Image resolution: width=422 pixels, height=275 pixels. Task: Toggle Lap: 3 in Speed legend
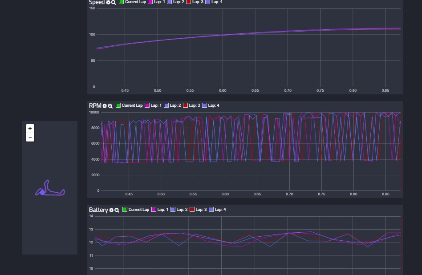click(195, 2)
